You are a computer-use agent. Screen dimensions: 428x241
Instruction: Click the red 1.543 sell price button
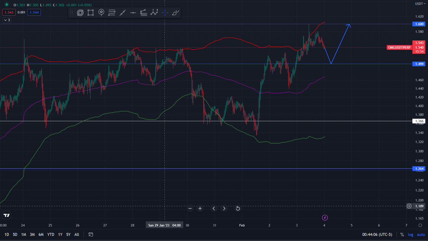pos(7,12)
